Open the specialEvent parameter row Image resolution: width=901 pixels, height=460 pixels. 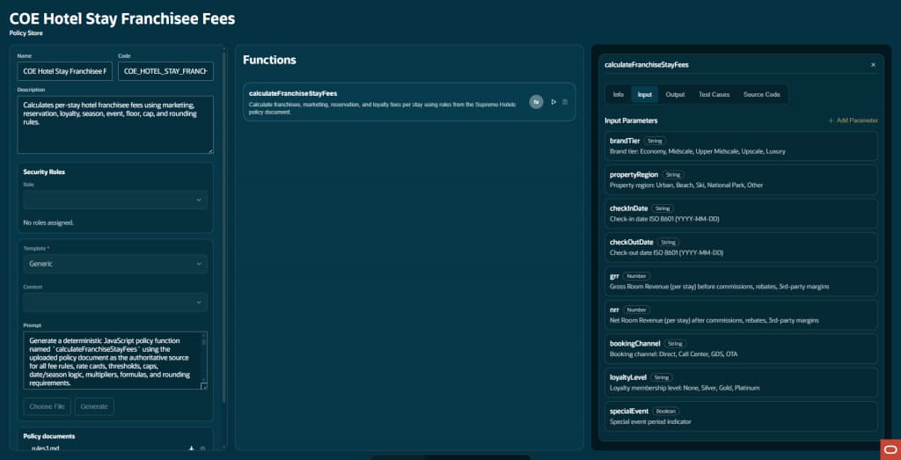741,416
